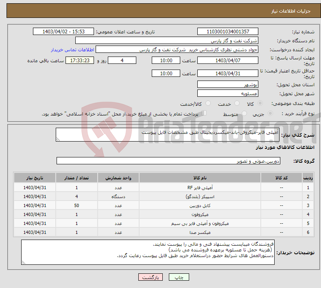The width and height of the screenshot is (321, 288).
Task: Select the خدمت radio button
Action: (237, 103)
